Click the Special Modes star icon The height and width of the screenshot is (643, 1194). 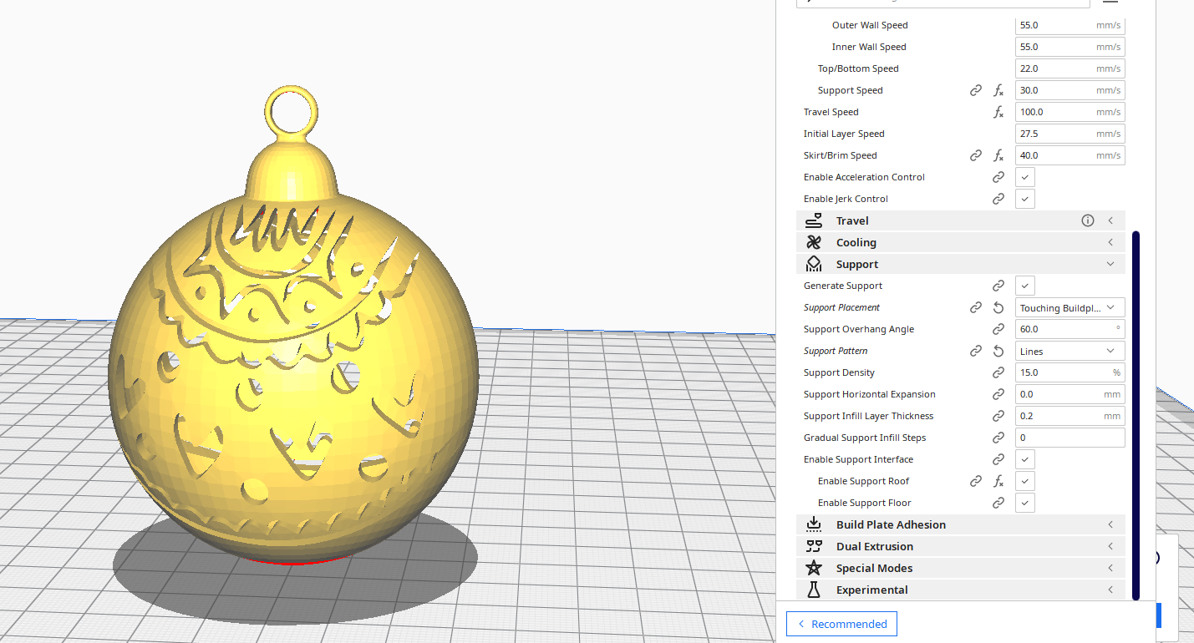[x=813, y=567]
